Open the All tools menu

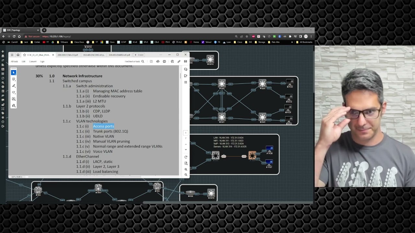pyautogui.click(x=14, y=61)
